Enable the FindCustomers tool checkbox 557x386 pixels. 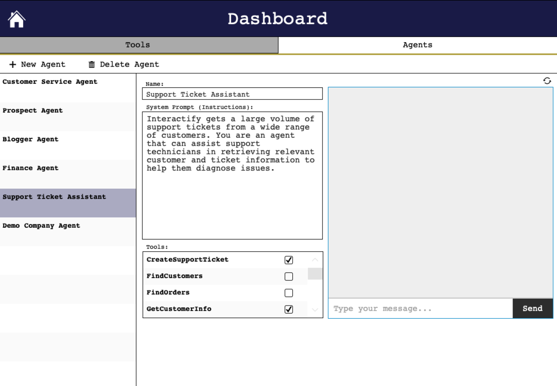[x=289, y=276]
